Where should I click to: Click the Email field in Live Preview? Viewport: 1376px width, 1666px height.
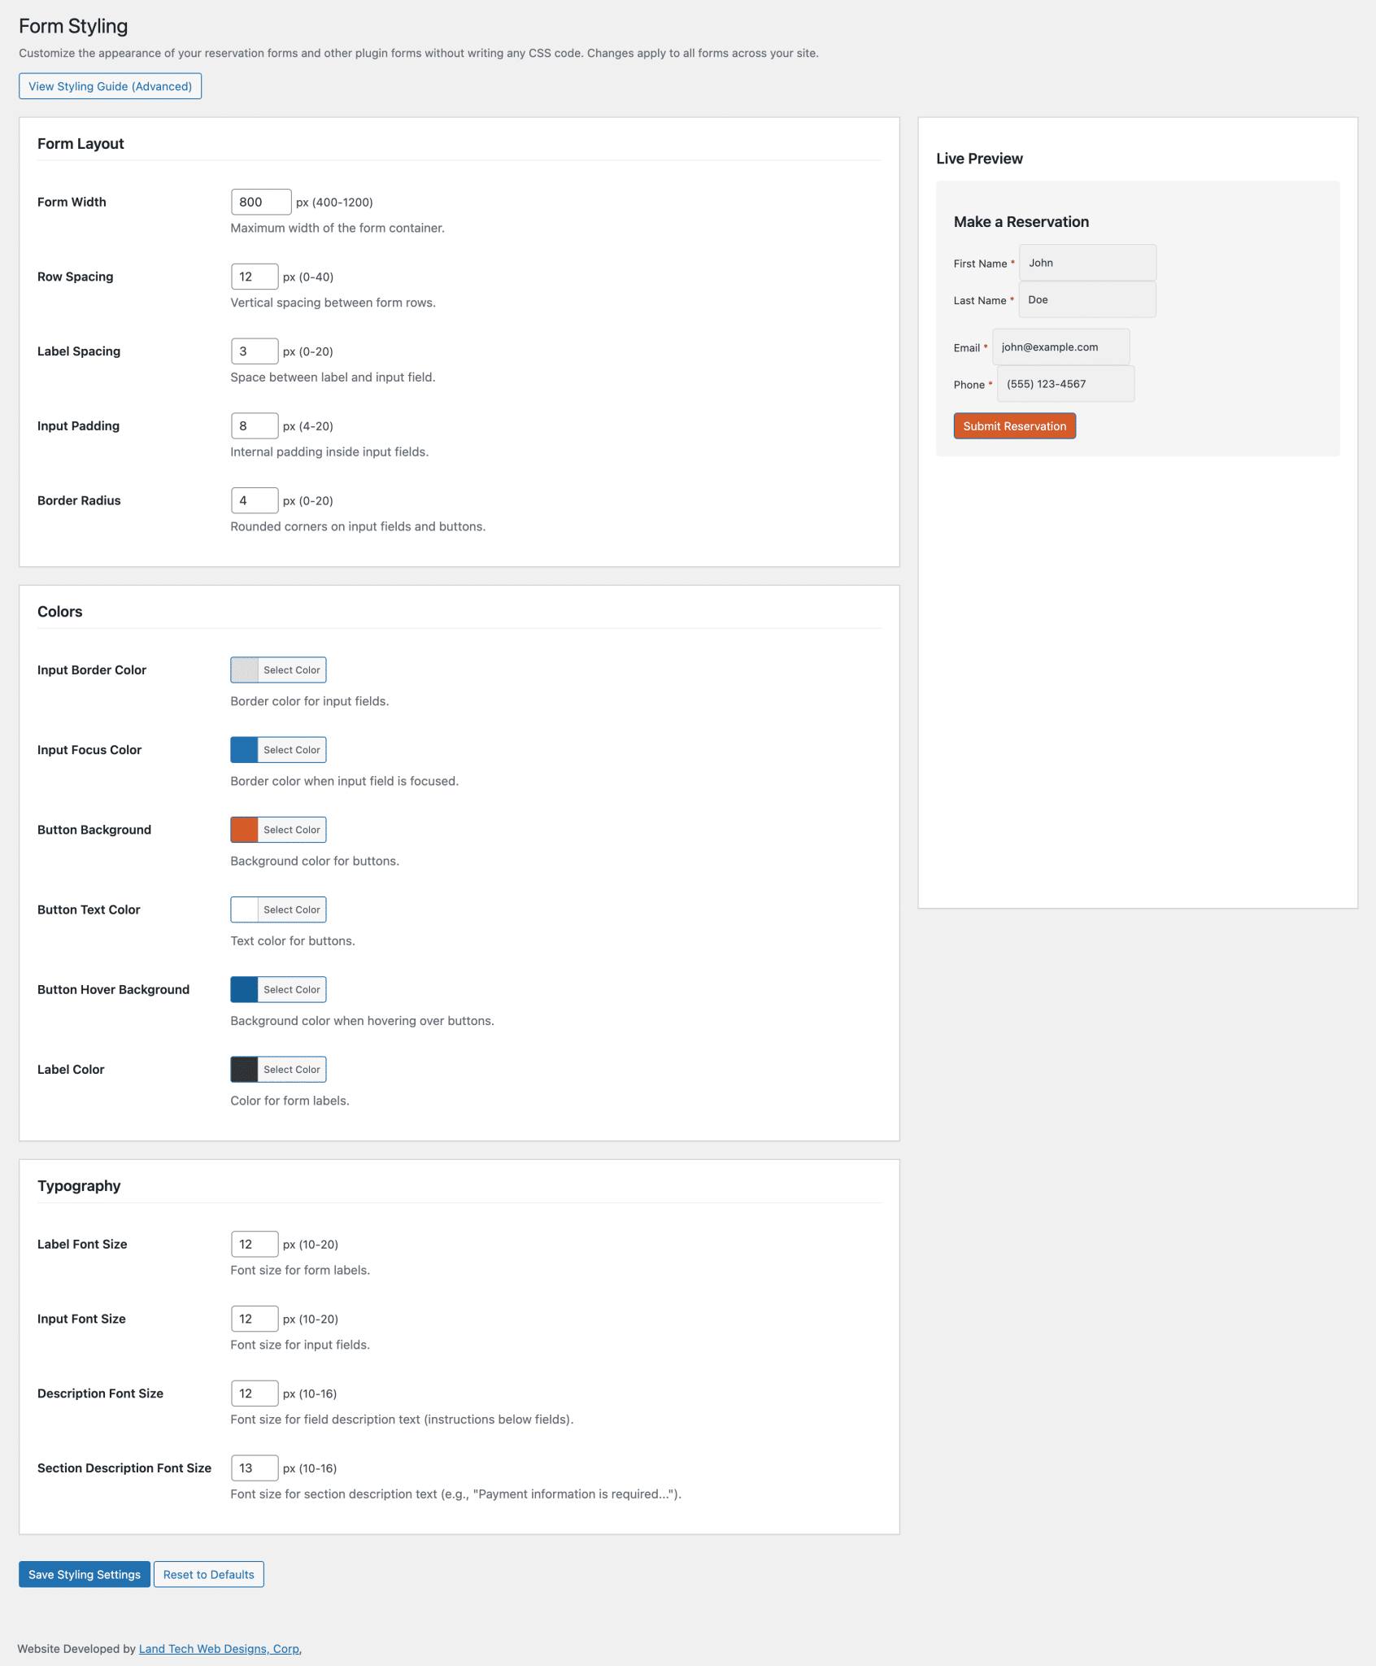(x=1059, y=347)
